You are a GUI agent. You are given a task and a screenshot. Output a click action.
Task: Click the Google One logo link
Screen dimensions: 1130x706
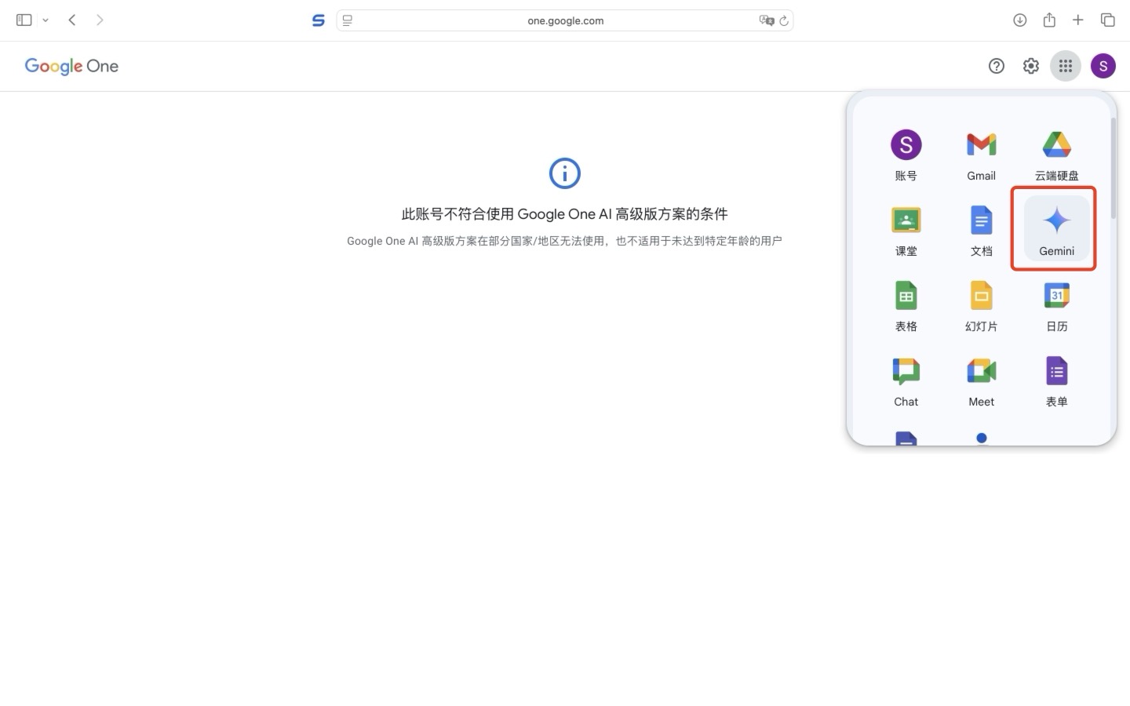point(71,67)
